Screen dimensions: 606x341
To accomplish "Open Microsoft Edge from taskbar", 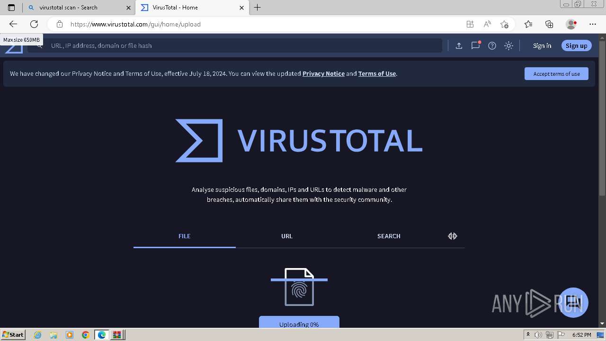I will pos(102,335).
